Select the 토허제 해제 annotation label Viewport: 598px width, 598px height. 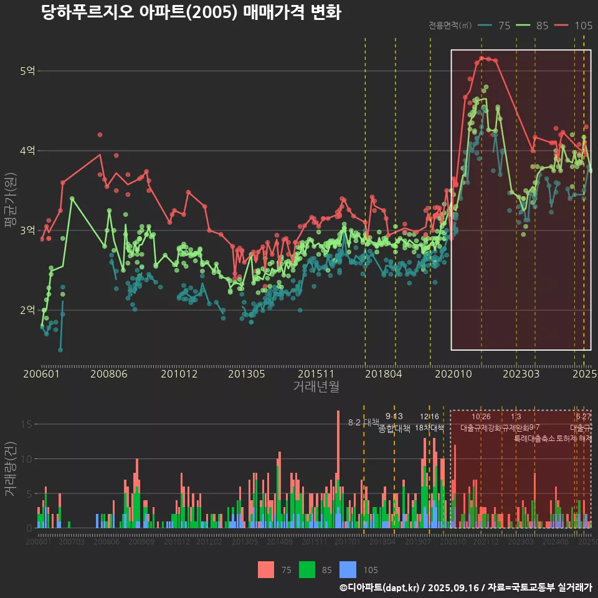point(574,439)
